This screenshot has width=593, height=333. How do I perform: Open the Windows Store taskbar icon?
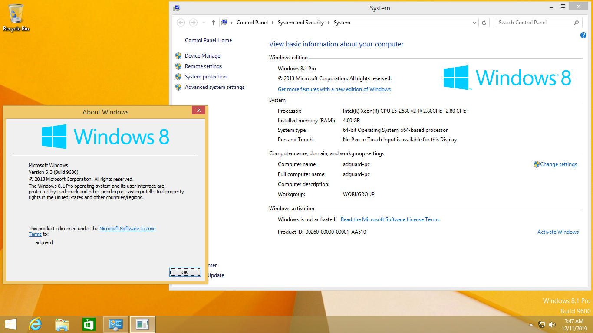tap(89, 324)
